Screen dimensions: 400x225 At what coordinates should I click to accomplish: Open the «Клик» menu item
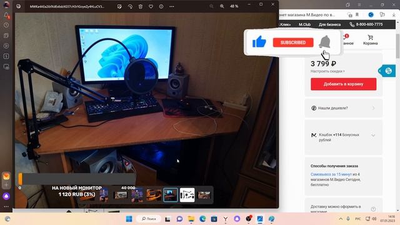(x=285, y=24)
